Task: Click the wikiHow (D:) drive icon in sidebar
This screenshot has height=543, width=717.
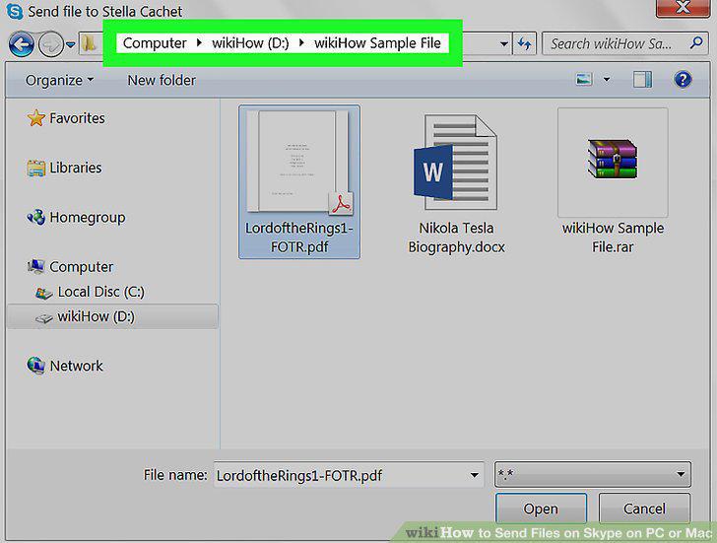Action: coord(44,317)
